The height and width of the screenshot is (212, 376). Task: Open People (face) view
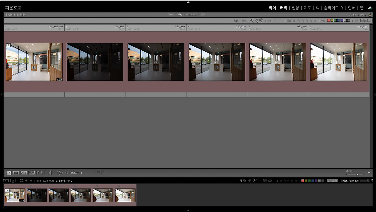click(40, 173)
